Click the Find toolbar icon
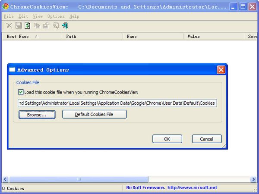Screen dimensions: 259x194 tap(56, 26)
